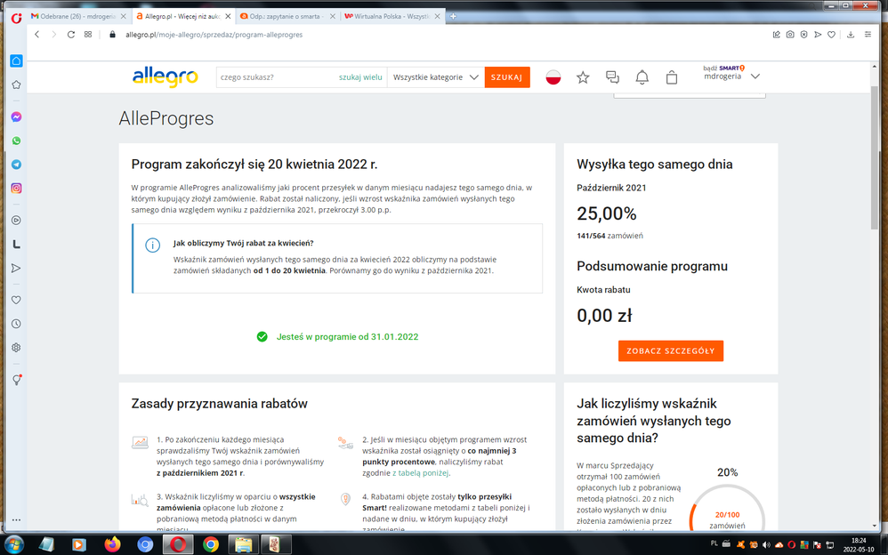Viewport: 888px width, 555px height.
Task: Click the bądź SMART label
Action: pos(723,68)
